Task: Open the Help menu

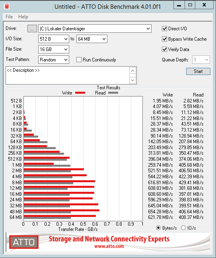Action: pos(23,17)
